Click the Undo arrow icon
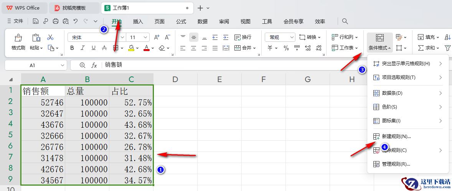Image resolution: width=452 pixels, height=191 pixels. 76,21
